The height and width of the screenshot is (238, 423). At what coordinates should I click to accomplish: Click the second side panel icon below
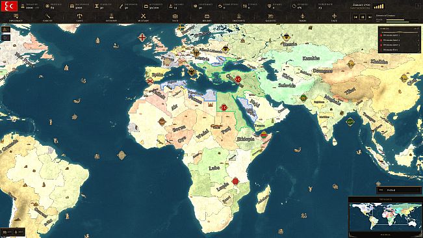coord(6,38)
